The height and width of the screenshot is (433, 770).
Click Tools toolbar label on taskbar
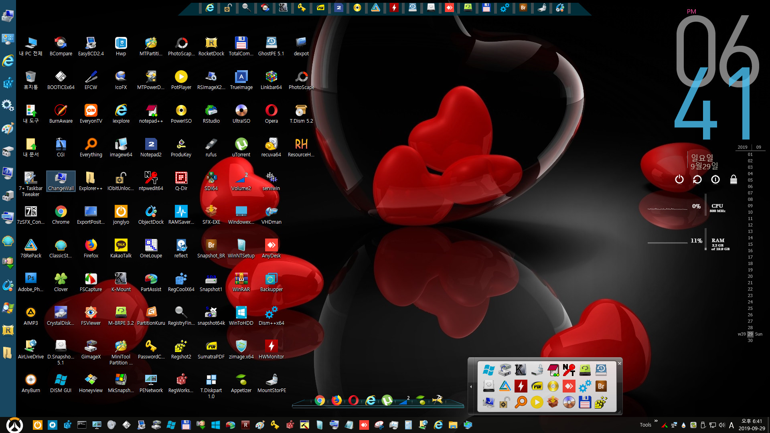pyautogui.click(x=645, y=425)
